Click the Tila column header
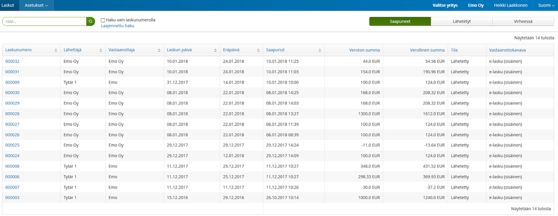Screen dimensions: 558x216 [x=454, y=50]
